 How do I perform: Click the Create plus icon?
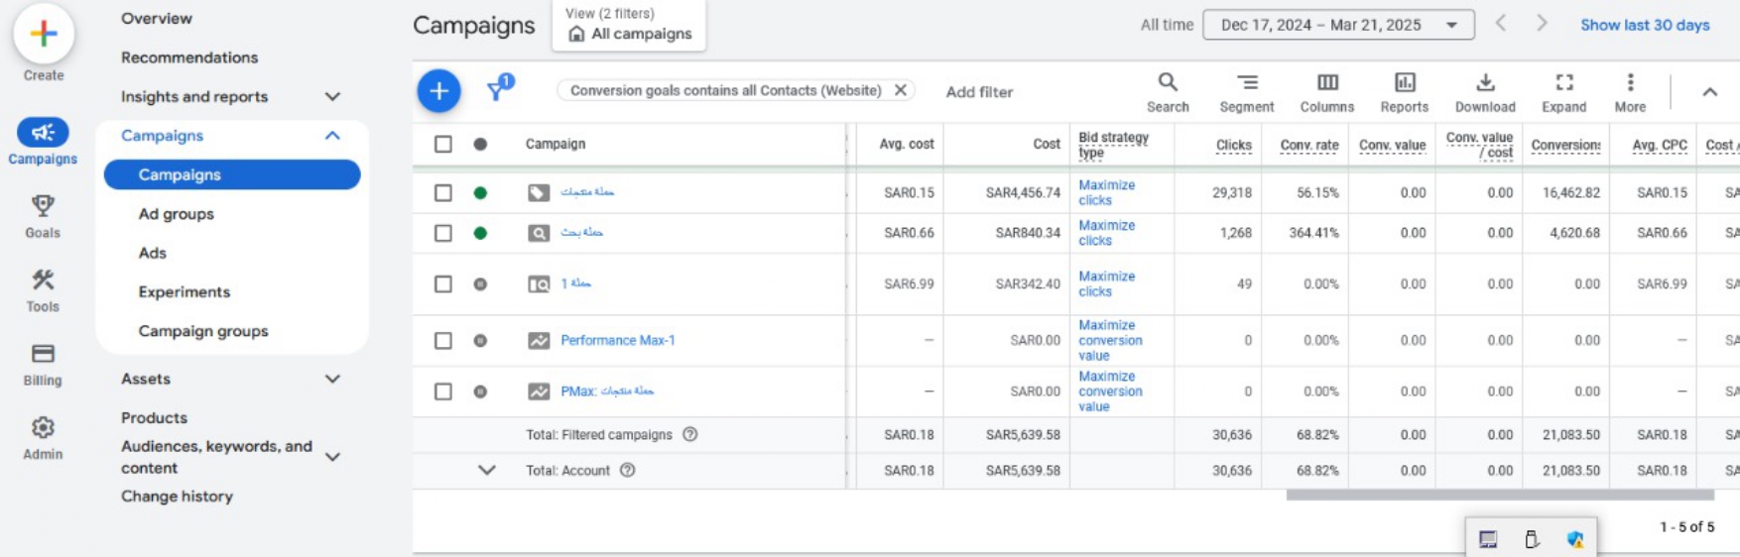43,35
